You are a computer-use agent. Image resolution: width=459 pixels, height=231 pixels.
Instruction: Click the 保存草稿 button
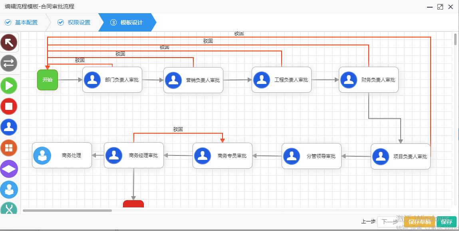(419, 222)
